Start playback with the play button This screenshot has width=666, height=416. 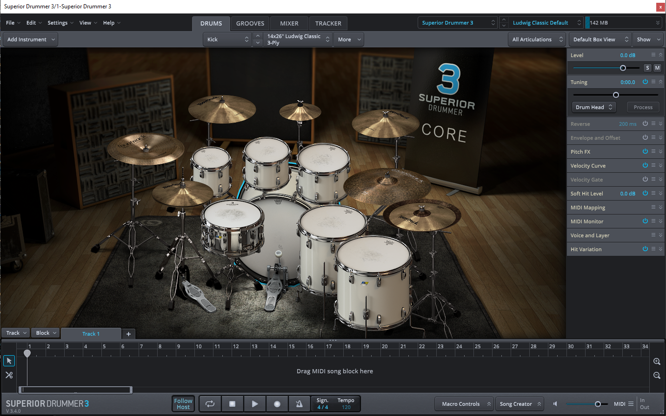click(254, 403)
